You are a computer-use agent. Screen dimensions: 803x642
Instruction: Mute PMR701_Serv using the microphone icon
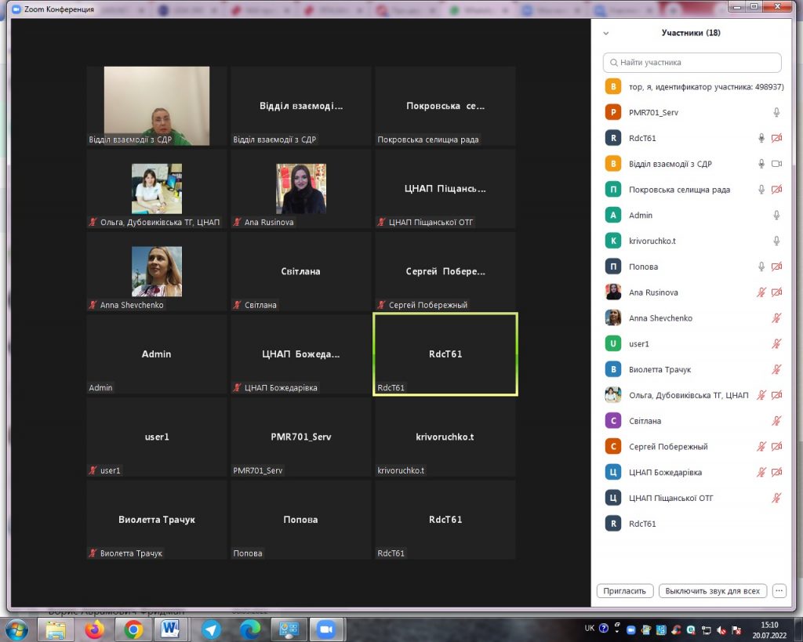click(776, 113)
